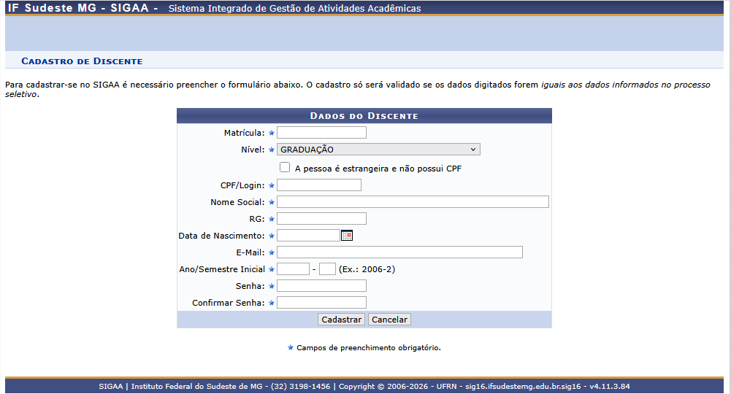Click the Dados do Discente form header

pos(364,116)
